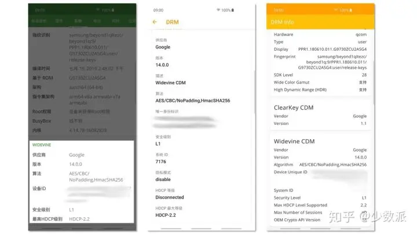
Task: Select Google under 供应商 in middle phone
Action: point(163,47)
